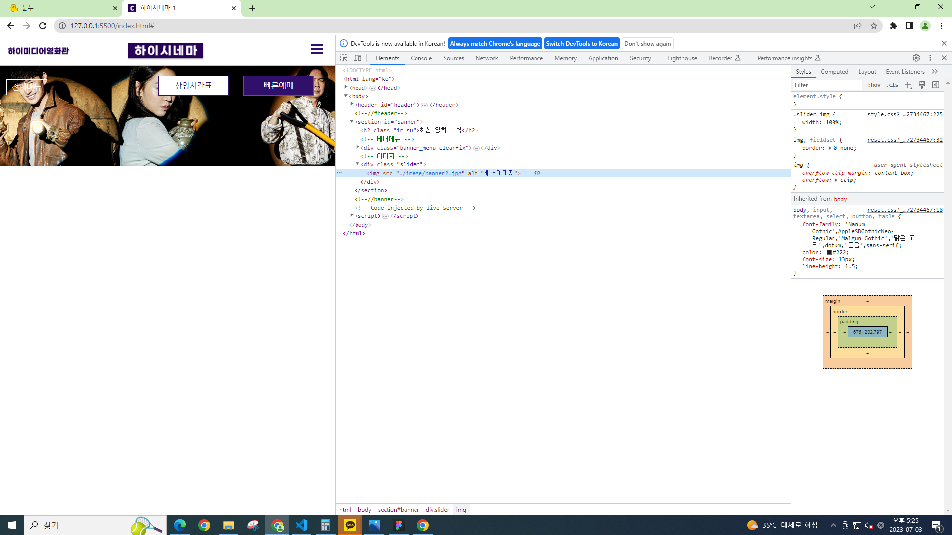The height and width of the screenshot is (535, 952).
Task: Switch to the Console tab
Action: [x=421, y=58]
